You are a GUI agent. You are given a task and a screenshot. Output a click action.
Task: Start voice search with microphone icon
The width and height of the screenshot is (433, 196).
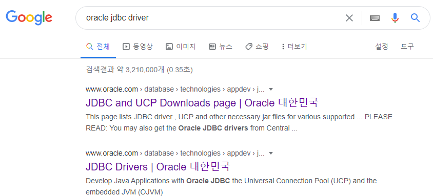(395, 18)
